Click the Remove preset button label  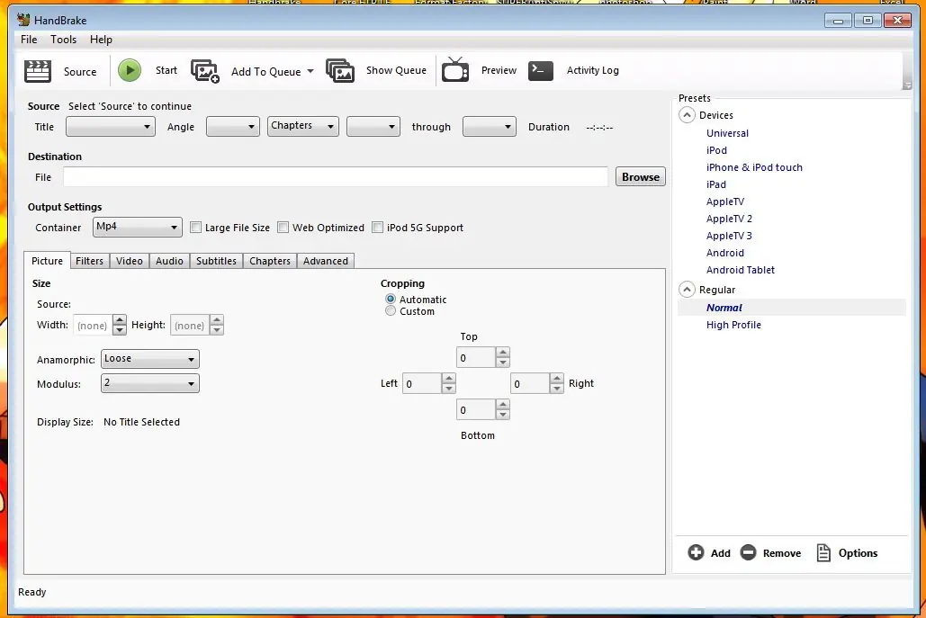click(x=782, y=553)
